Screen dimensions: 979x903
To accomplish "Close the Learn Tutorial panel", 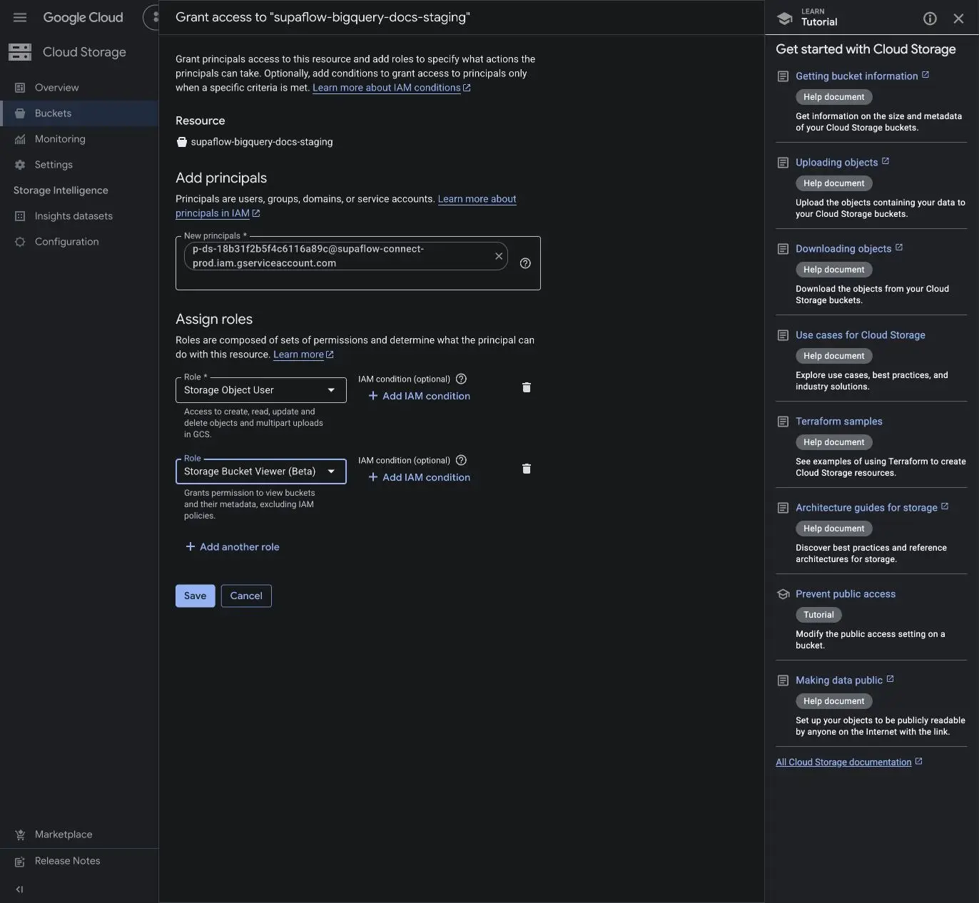I will [x=958, y=19].
